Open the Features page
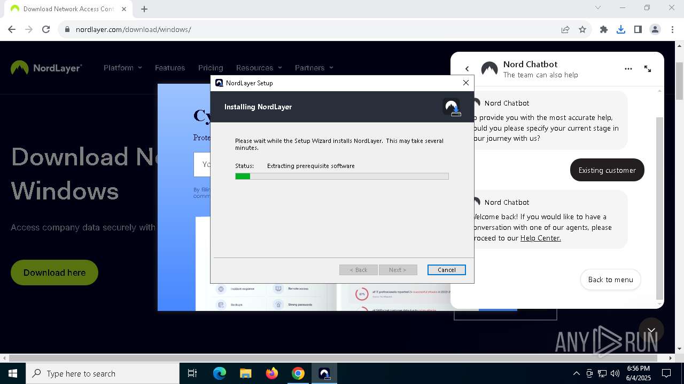The height and width of the screenshot is (384, 684). [170, 68]
